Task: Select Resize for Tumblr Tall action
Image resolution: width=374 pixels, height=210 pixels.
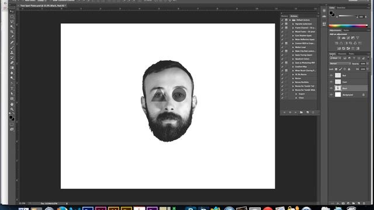Action: 304,86
